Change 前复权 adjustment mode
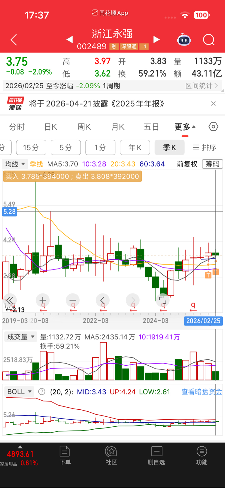 tap(187, 164)
